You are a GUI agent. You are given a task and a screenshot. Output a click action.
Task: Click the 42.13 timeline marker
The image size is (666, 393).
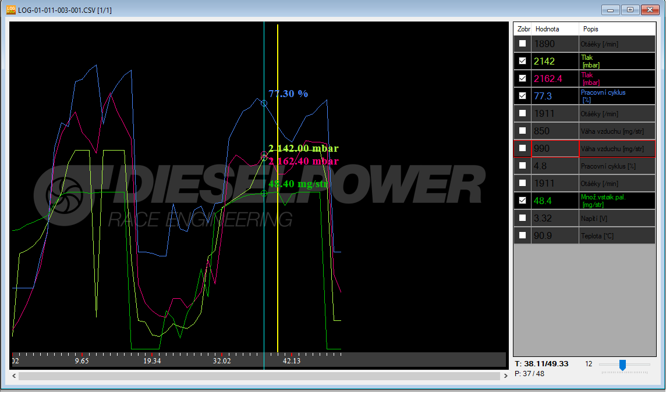pos(292,361)
